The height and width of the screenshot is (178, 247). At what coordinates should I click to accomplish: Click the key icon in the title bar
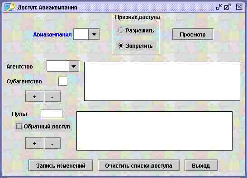[9, 7]
